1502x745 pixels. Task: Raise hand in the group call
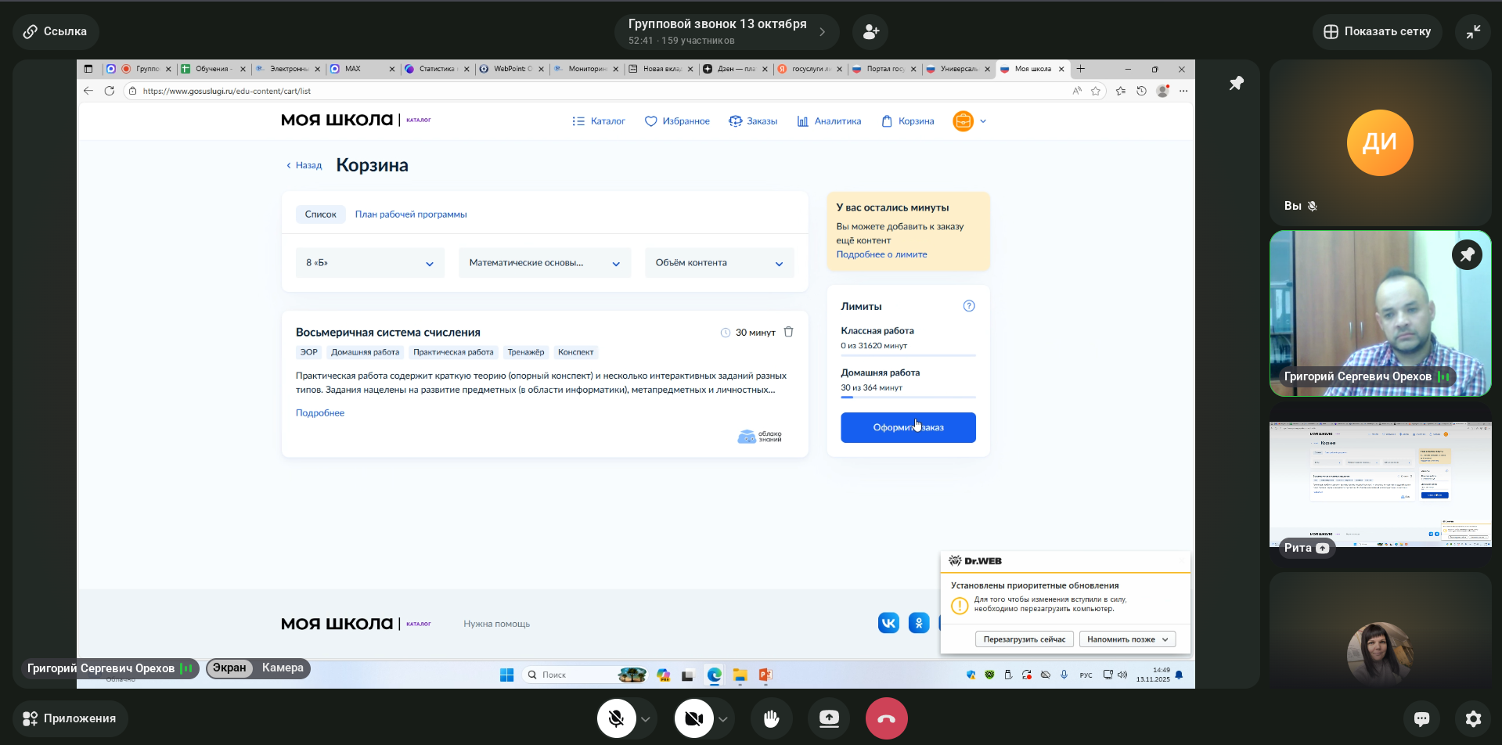[x=771, y=718]
